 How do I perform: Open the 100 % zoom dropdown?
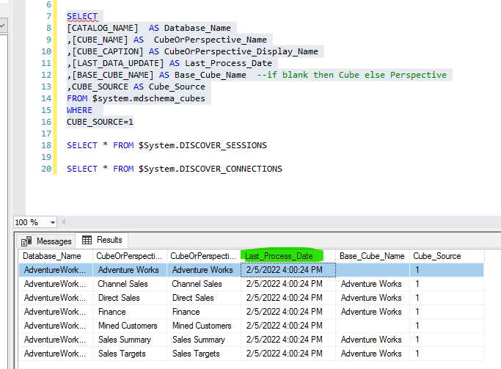click(x=52, y=222)
